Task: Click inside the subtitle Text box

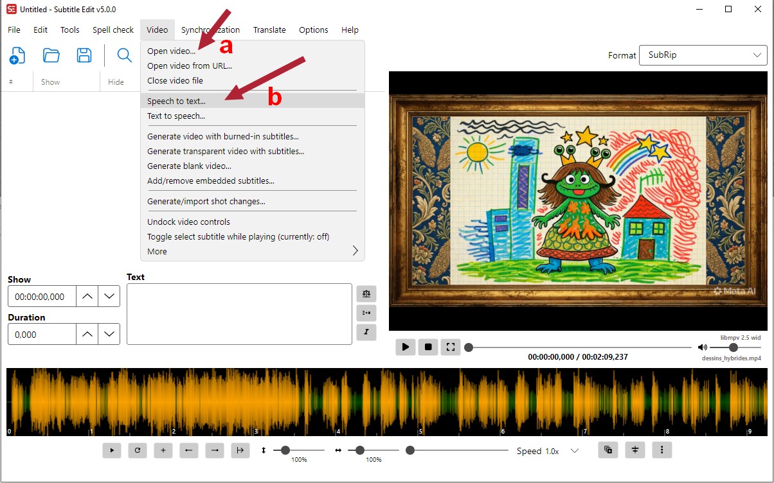Action: point(239,314)
